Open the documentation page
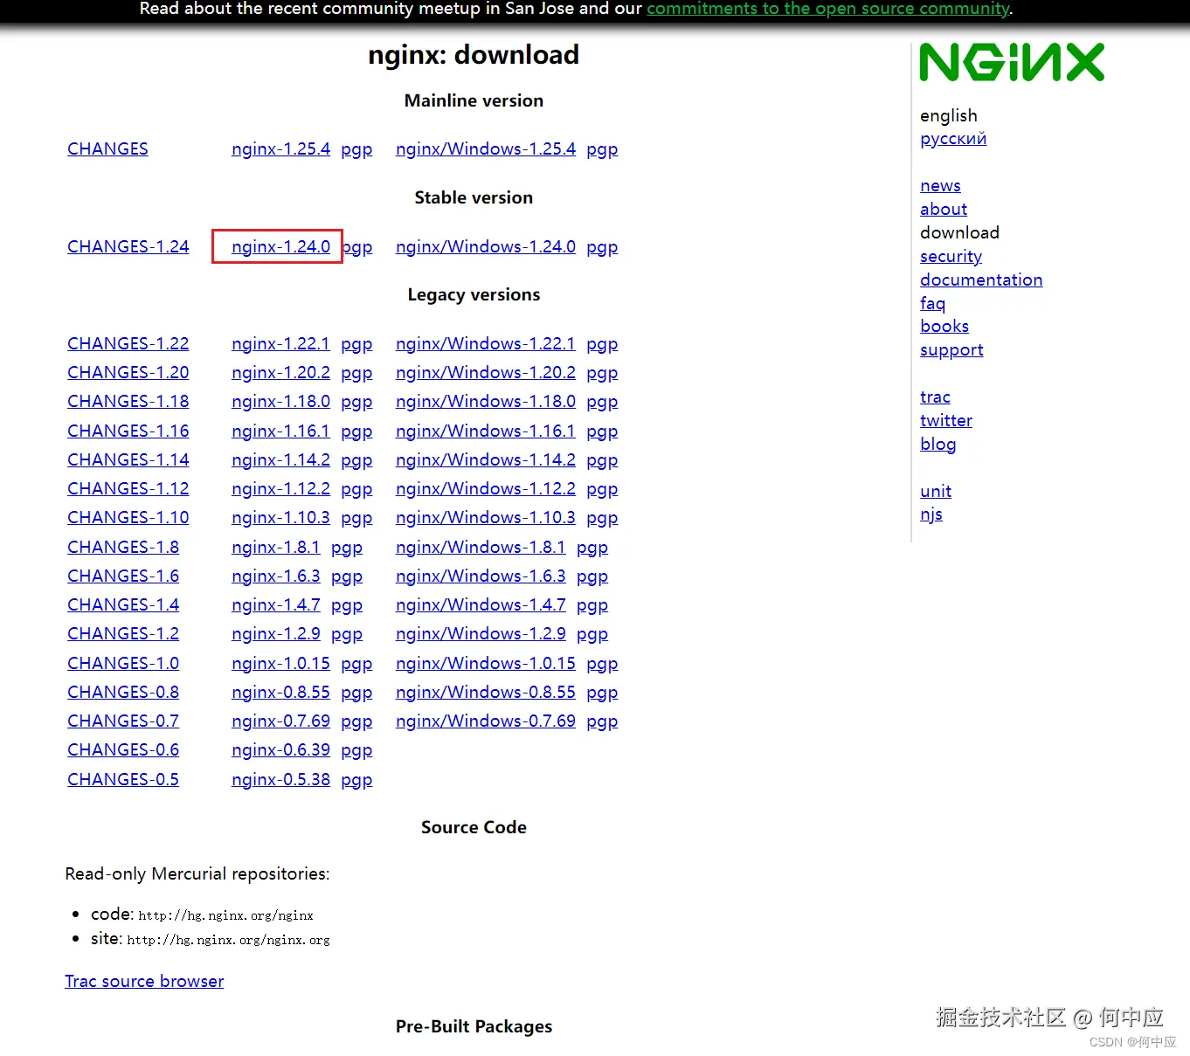1190x1056 pixels. pos(981,280)
